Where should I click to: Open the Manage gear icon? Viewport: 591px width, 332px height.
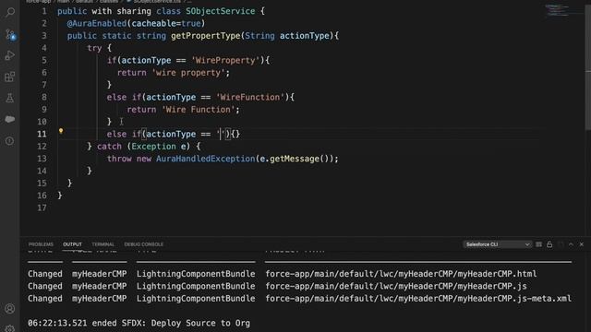[10, 328]
